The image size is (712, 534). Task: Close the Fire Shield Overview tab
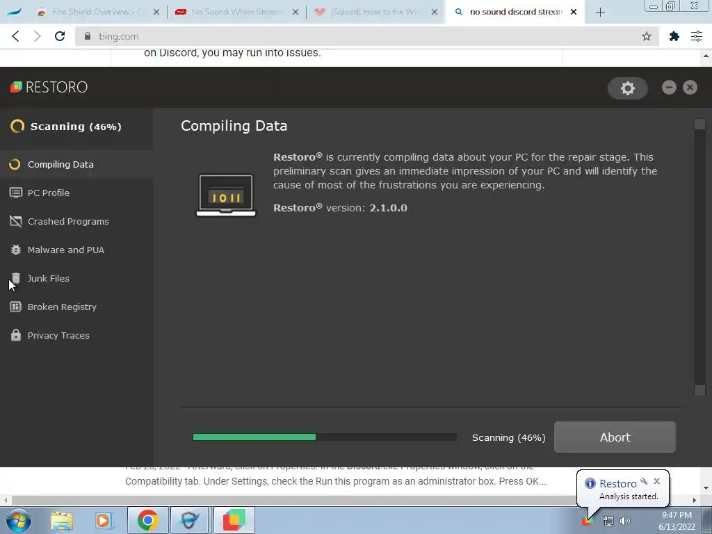click(x=156, y=13)
